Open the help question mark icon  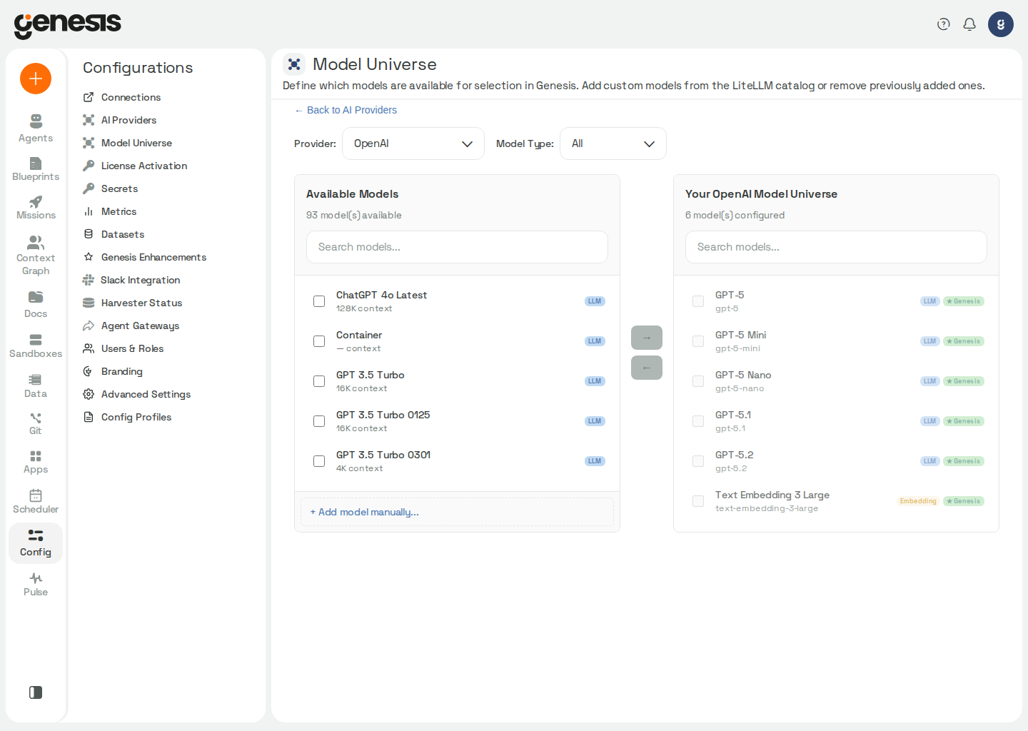pos(944,24)
